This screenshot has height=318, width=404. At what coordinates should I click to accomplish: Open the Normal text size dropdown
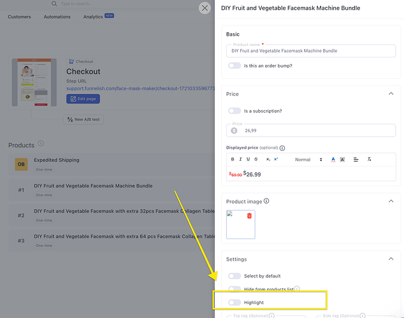click(308, 160)
